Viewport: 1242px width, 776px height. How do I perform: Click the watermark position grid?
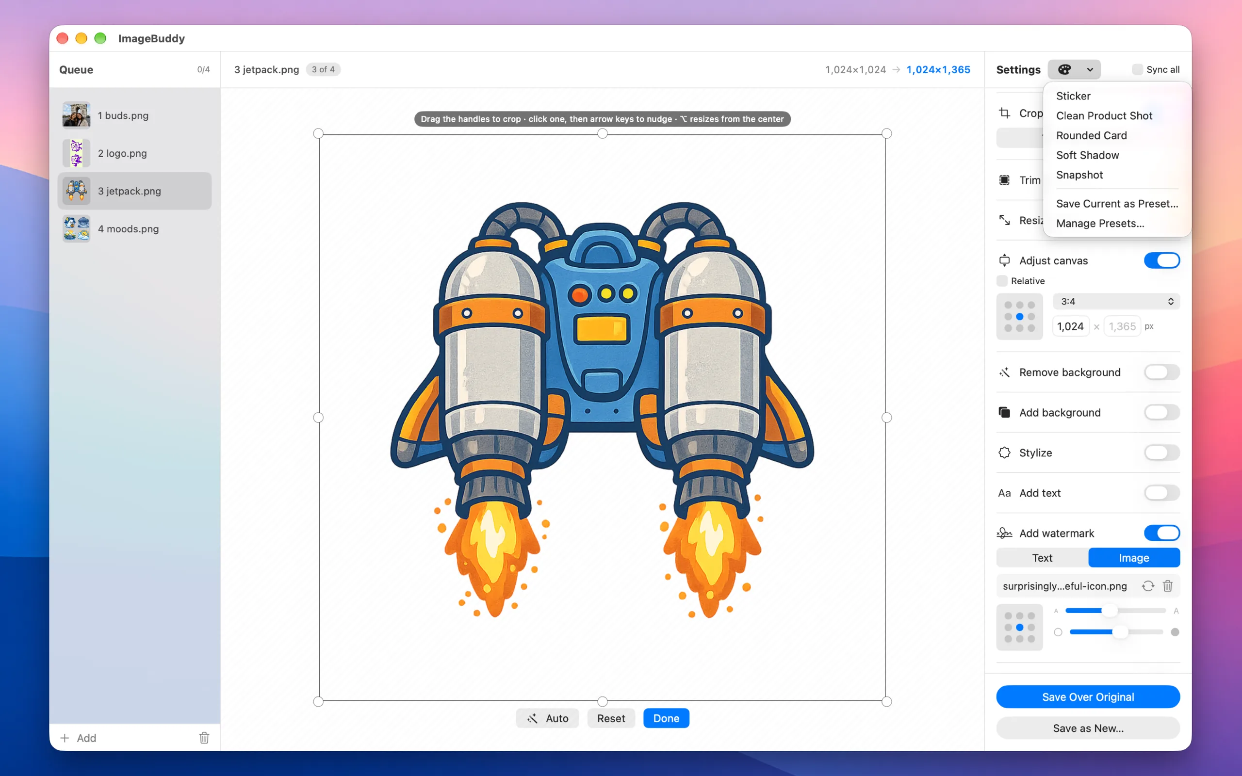pyautogui.click(x=1019, y=628)
